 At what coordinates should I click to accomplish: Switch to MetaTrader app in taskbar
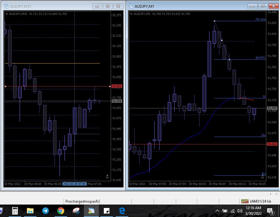click(91, 211)
